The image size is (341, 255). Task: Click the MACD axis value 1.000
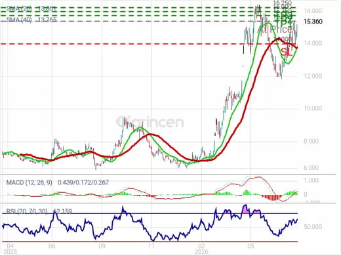pyautogui.click(x=311, y=180)
